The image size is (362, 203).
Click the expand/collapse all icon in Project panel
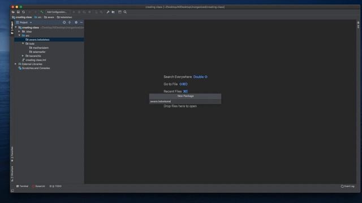click(x=70, y=23)
